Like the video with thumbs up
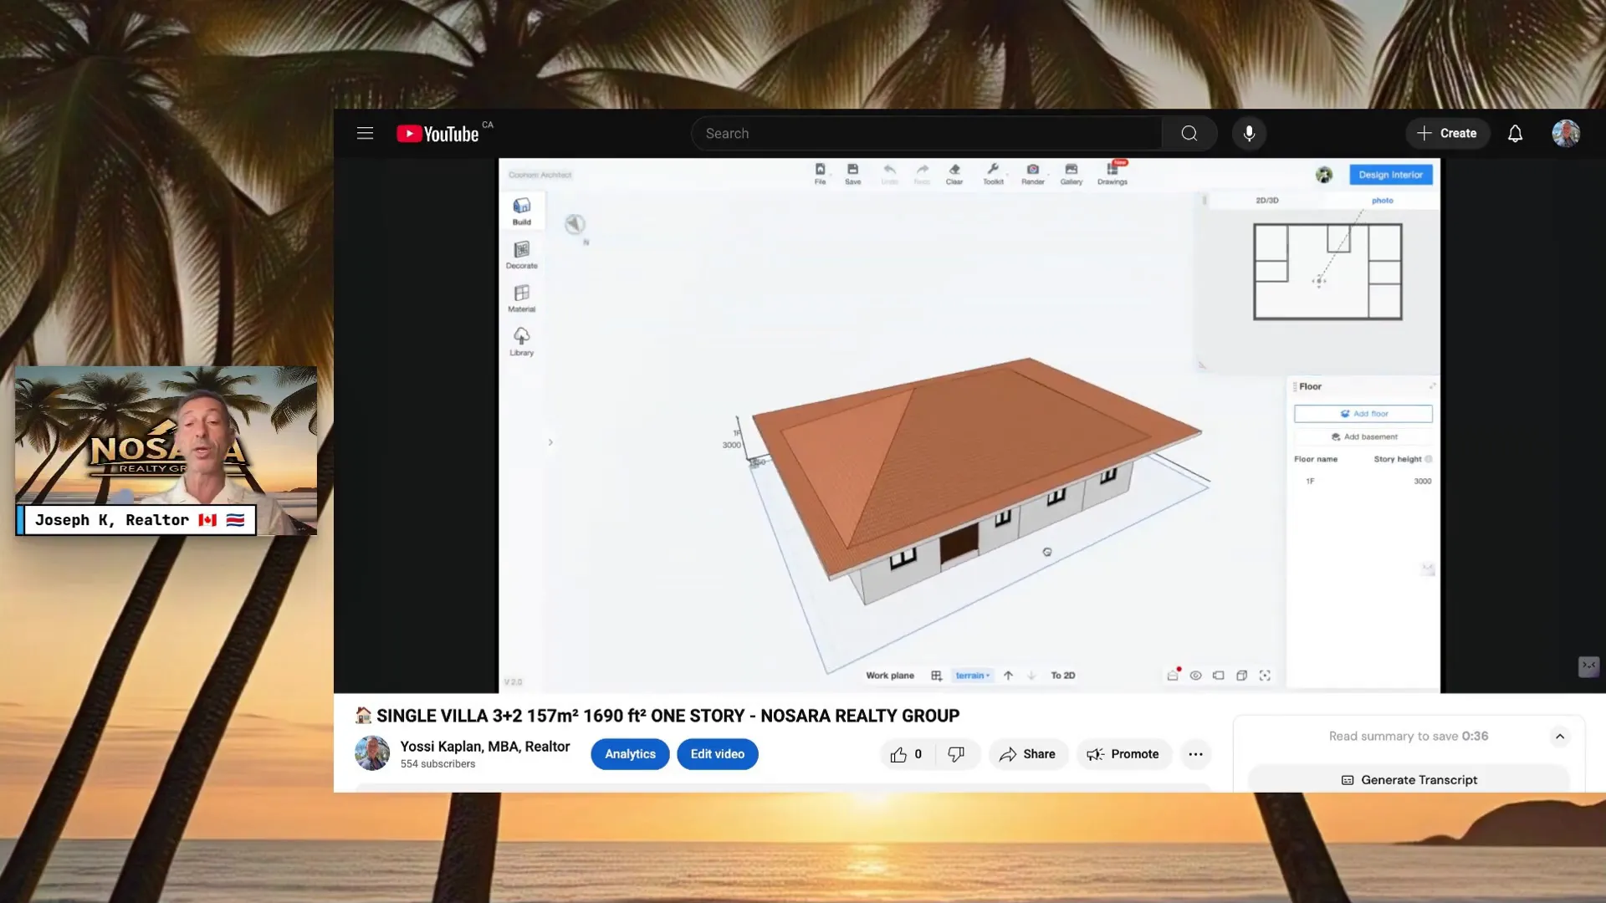1606x903 pixels. [x=907, y=754]
